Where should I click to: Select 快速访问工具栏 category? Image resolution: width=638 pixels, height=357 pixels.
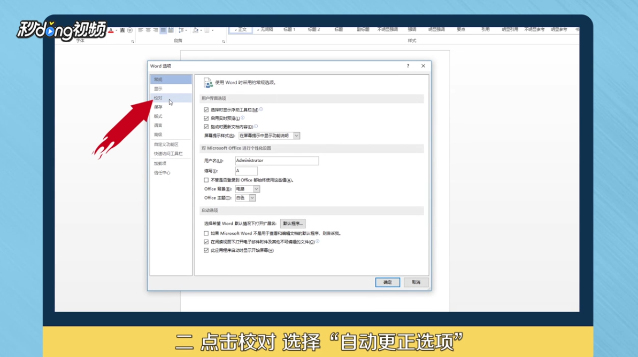click(x=171, y=154)
